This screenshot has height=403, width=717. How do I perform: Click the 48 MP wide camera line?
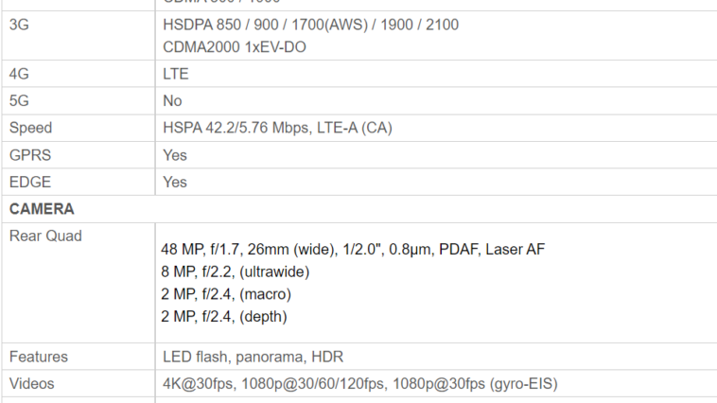tap(352, 249)
